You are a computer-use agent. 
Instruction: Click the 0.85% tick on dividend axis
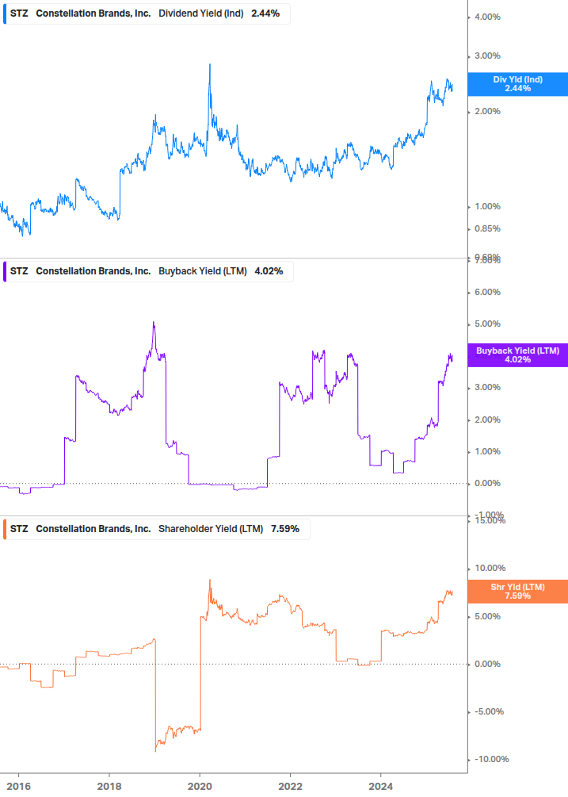coord(487,228)
